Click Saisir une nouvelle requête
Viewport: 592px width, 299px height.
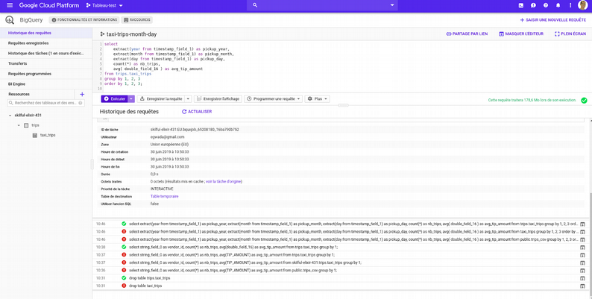point(552,20)
